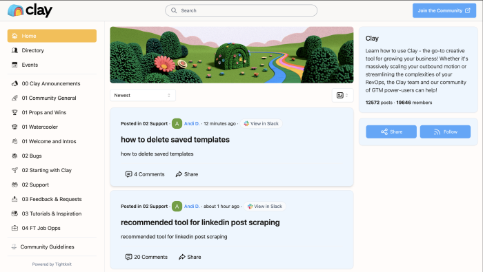Click 'about 1 hour ago' timestamp
The width and height of the screenshot is (483, 272).
(221, 206)
